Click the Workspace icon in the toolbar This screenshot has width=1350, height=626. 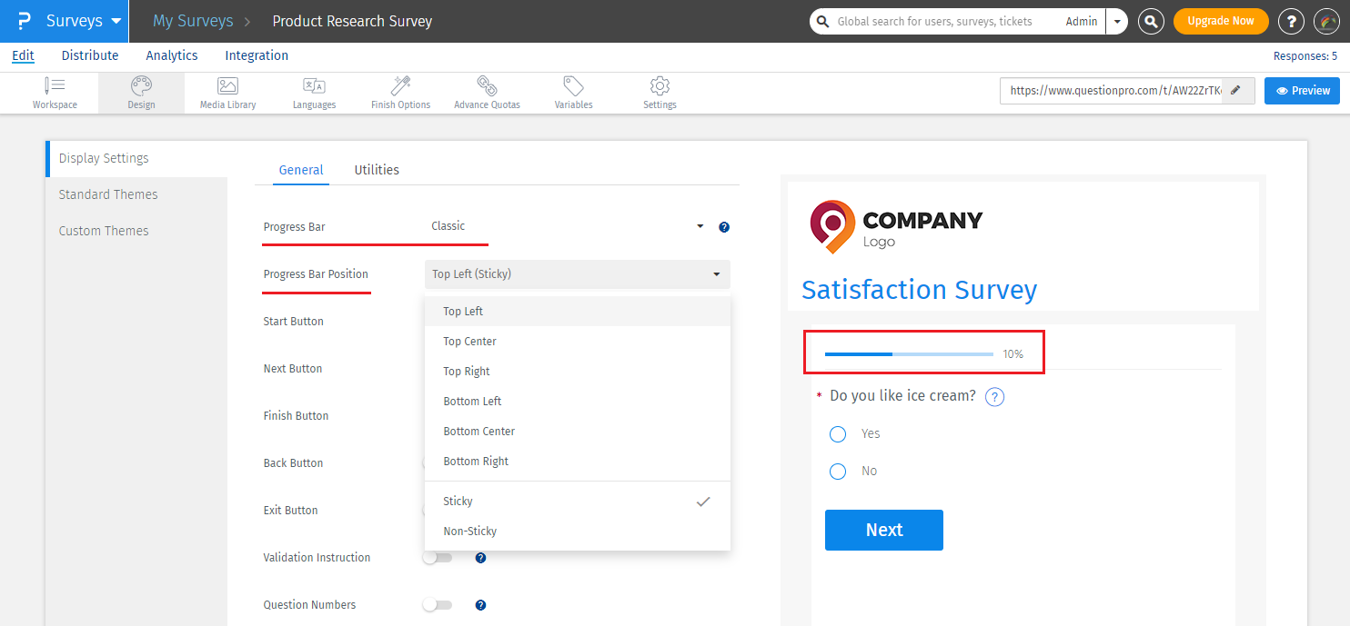coord(55,92)
